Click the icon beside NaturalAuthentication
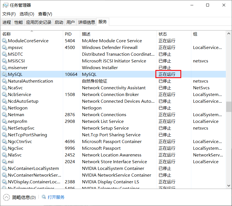This screenshot has height=206, width=232. click(4, 81)
